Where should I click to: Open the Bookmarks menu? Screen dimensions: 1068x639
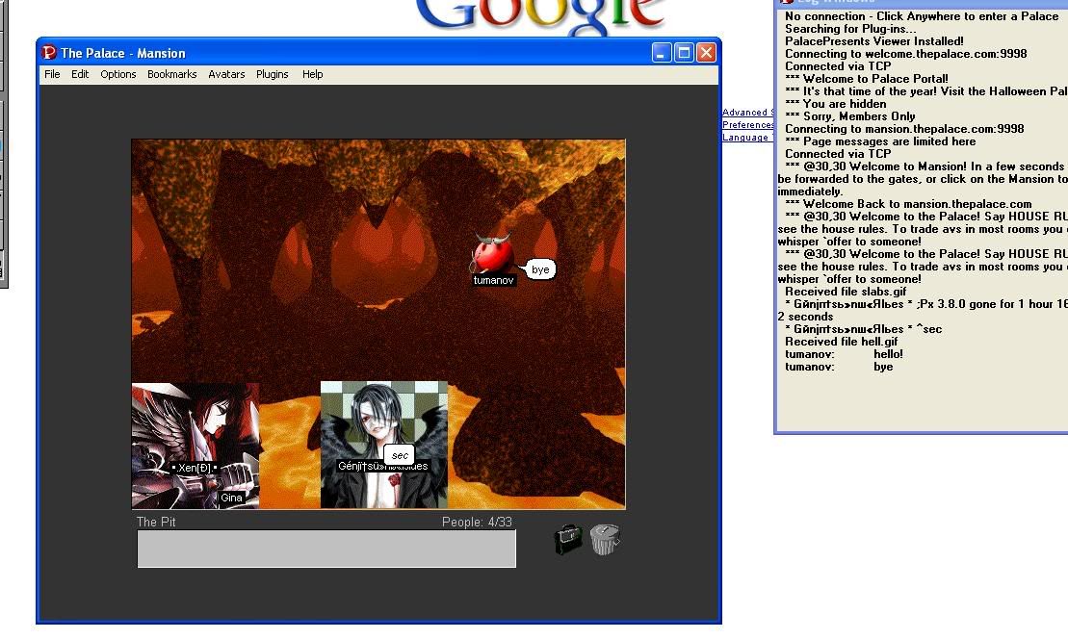[x=171, y=74]
